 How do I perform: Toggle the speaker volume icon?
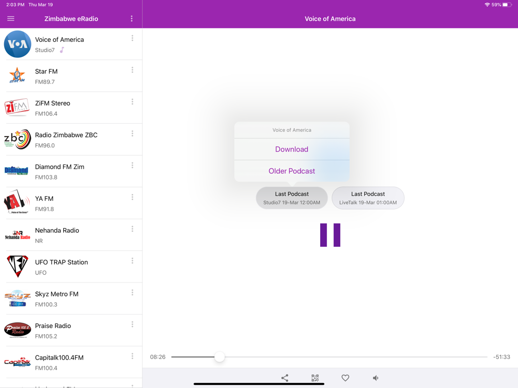click(376, 378)
